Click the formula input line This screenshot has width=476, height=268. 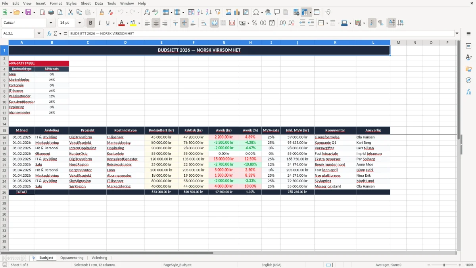261,34
